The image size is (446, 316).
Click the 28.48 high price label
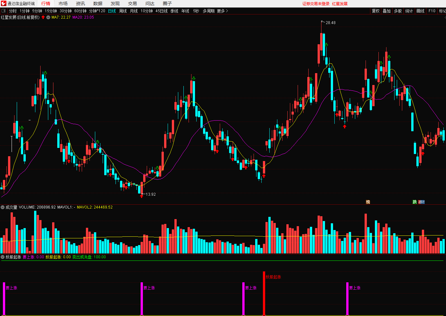[330, 23]
